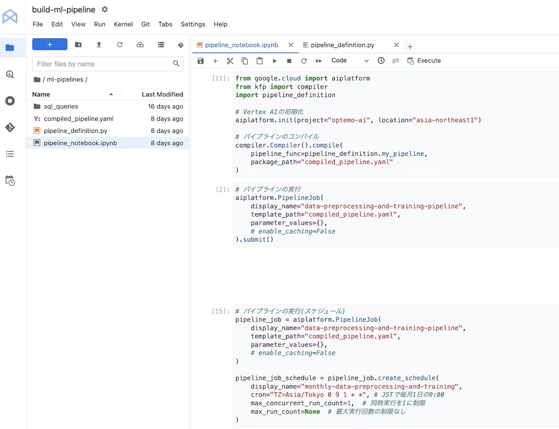Cut the selected cell
559x429 pixels.
230,61
